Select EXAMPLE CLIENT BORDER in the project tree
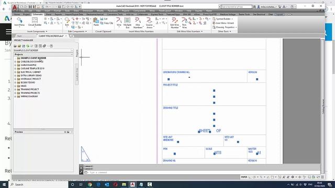The width and height of the screenshot is (335, 188). [33, 58]
